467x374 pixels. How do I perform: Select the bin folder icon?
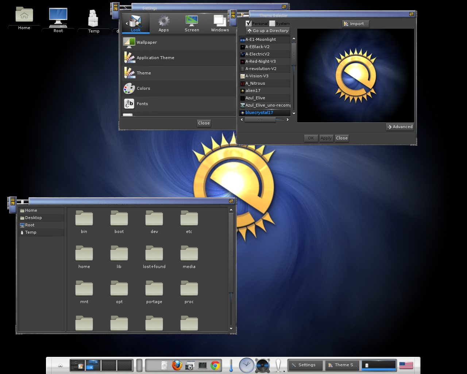pyautogui.click(x=84, y=218)
